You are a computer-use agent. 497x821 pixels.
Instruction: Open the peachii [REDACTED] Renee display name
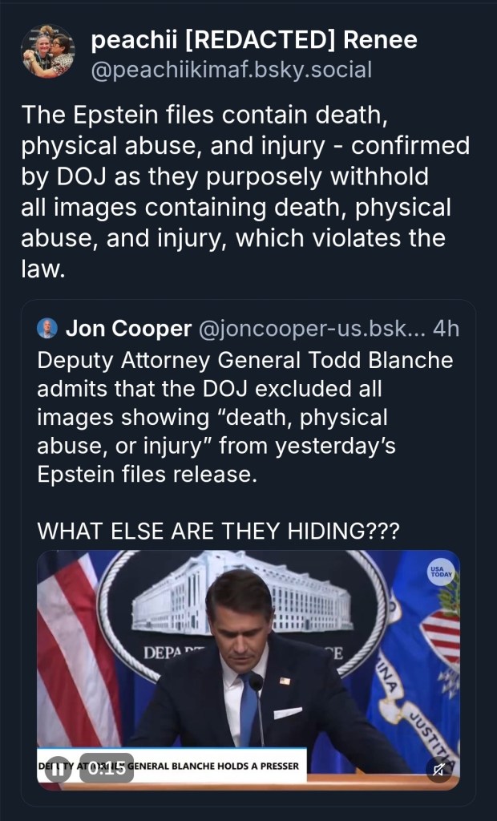254,40
